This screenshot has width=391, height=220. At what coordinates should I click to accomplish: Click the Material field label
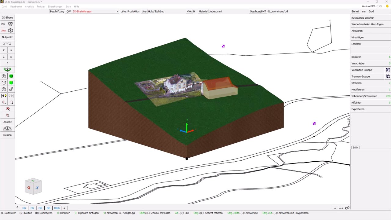pos(203,11)
